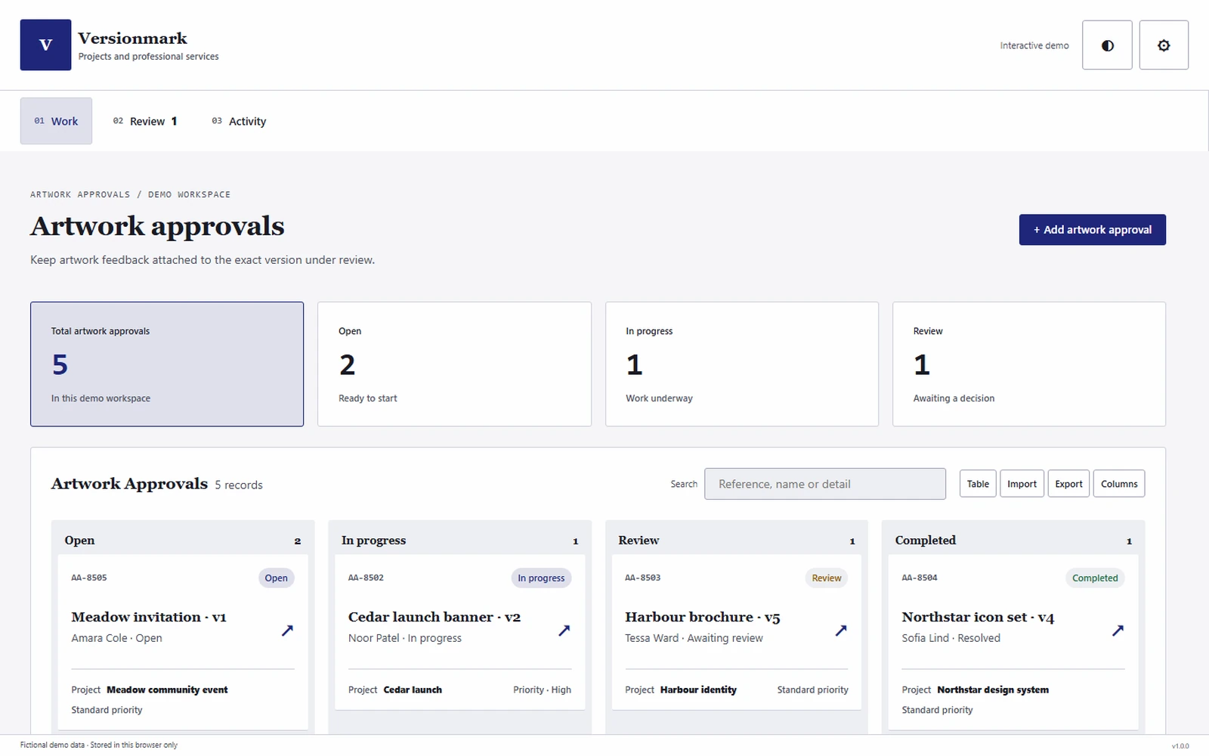Image resolution: width=1209 pixels, height=756 pixels.
Task: Click the Completed badge on AA-8504
Action: (x=1095, y=578)
